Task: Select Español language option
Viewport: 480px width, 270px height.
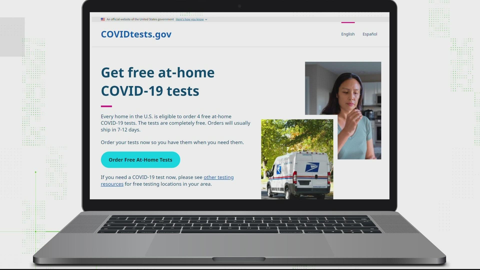Action: (369, 34)
